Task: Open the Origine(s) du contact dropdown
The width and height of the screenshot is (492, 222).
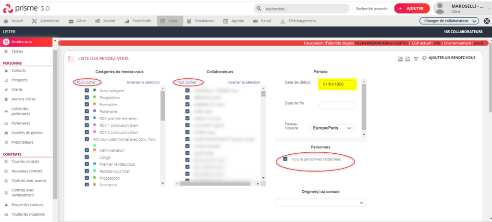Action: tap(320, 203)
